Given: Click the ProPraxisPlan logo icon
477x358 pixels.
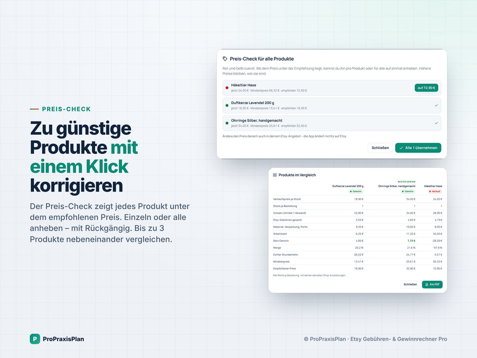Looking at the screenshot, I should click(35, 339).
